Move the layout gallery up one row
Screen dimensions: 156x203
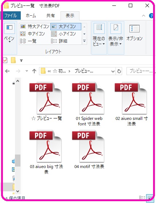click(84, 27)
